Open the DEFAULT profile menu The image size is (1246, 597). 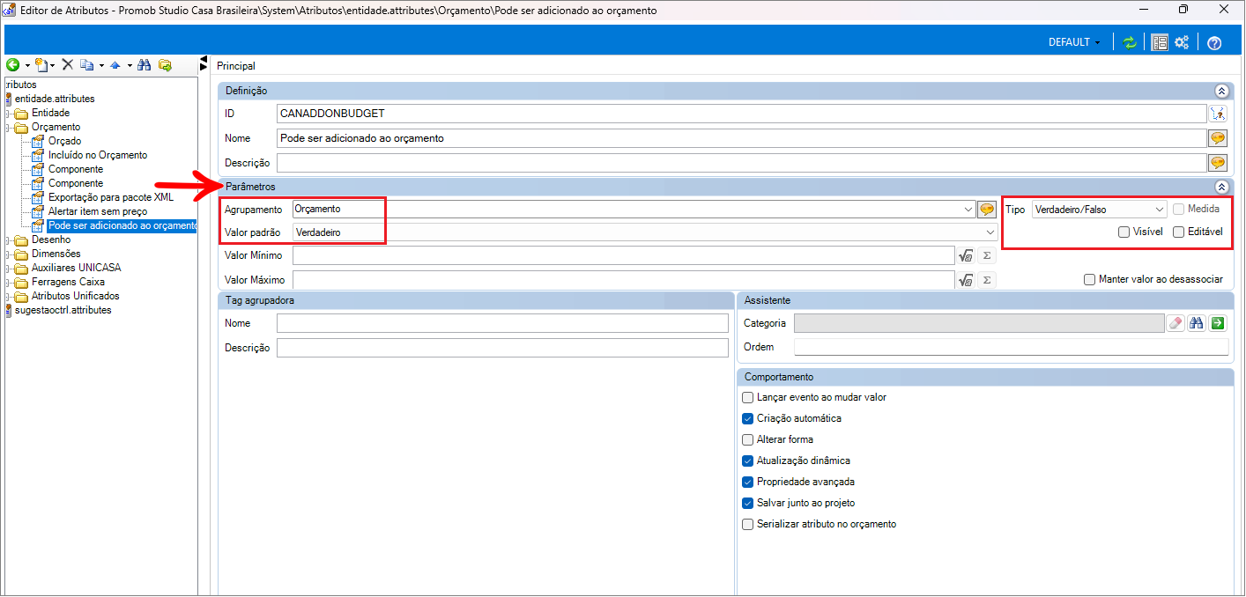pyautogui.click(x=1073, y=42)
